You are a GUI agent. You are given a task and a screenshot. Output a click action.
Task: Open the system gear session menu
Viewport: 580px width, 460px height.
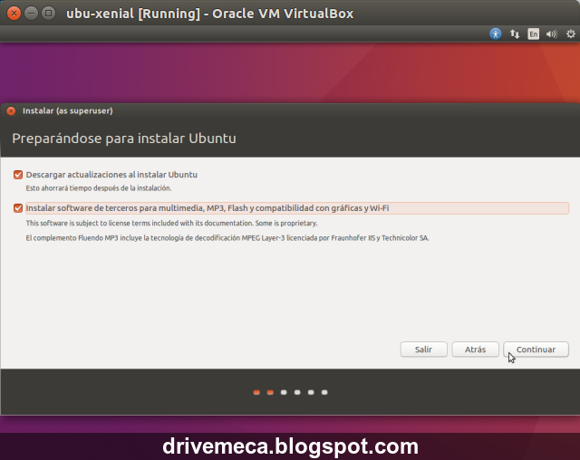(x=571, y=34)
